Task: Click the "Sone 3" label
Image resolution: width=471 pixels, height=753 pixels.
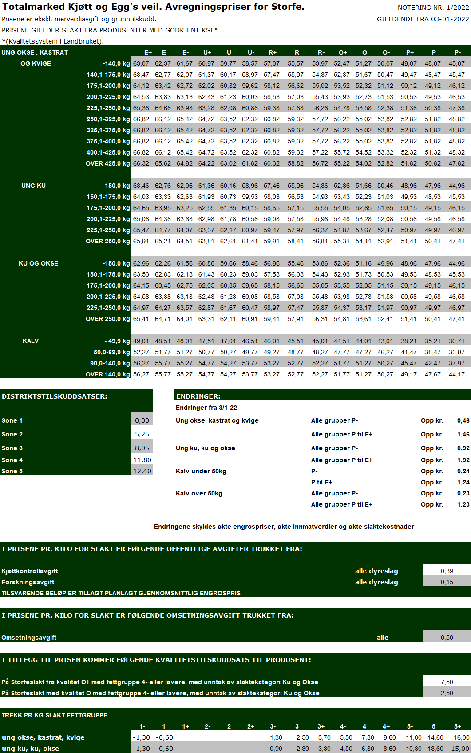Action: (x=12, y=448)
